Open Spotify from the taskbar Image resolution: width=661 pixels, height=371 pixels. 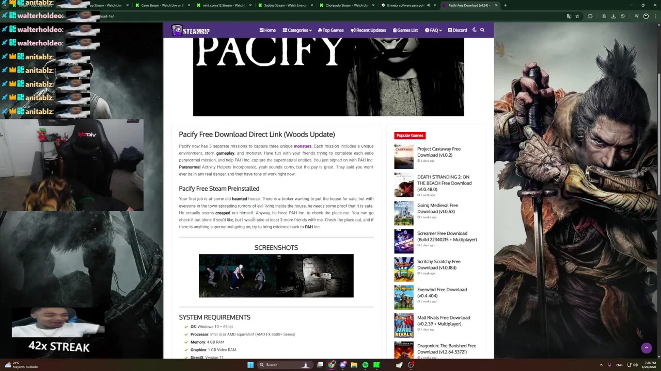click(x=365, y=365)
